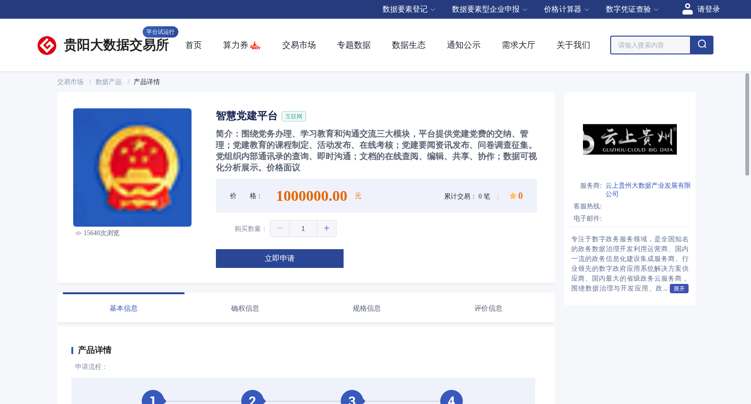
Task: Click the product title 智慧党建平台
Action: pos(246,116)
